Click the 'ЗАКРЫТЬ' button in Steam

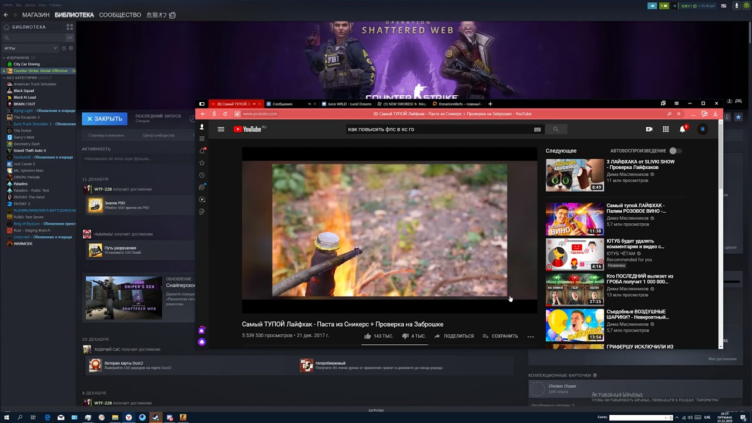pyautogui.click(x=105, y=119)
